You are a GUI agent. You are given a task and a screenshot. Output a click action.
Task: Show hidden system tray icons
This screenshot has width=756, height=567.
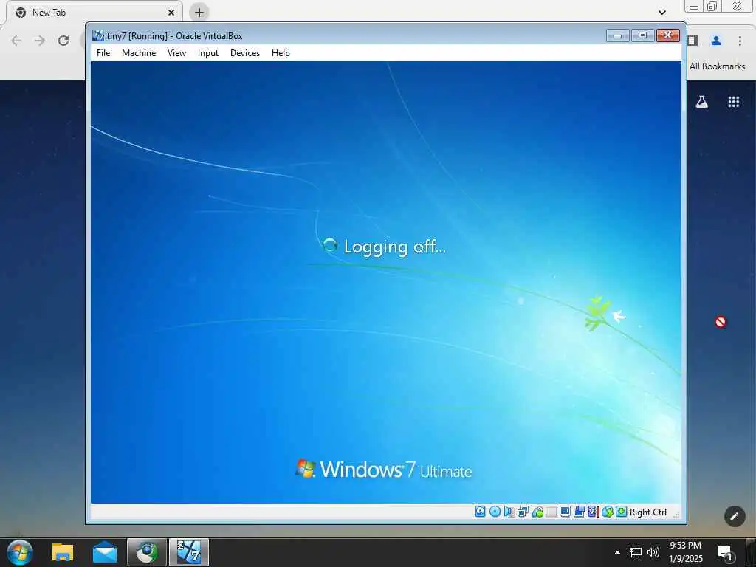617,552
